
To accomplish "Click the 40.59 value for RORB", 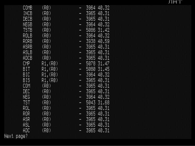I will tap(103, 41).
